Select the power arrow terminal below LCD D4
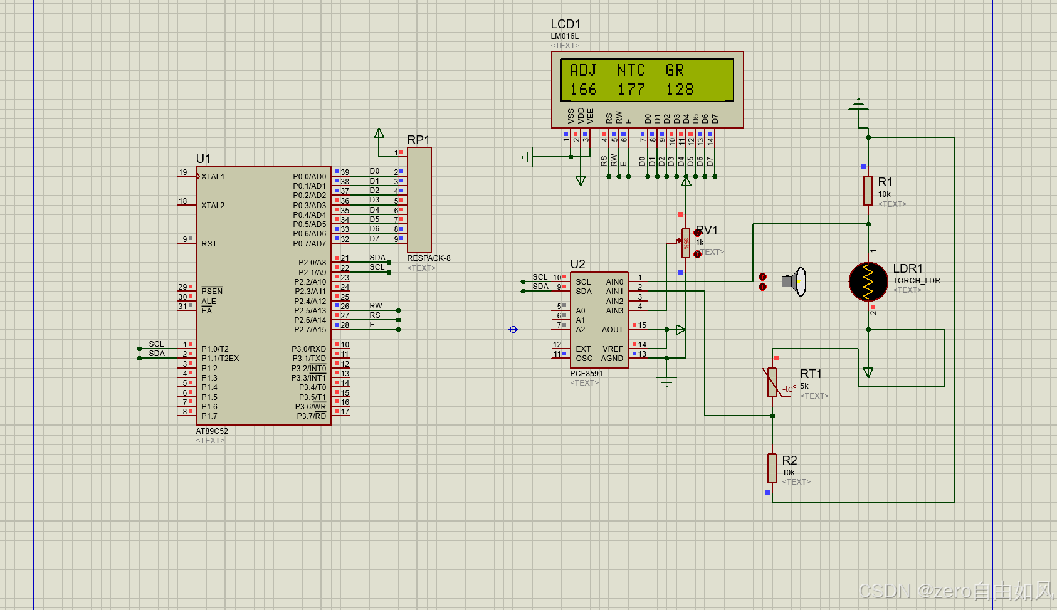This screenshot has width=1057, height=610. point(686,181)
